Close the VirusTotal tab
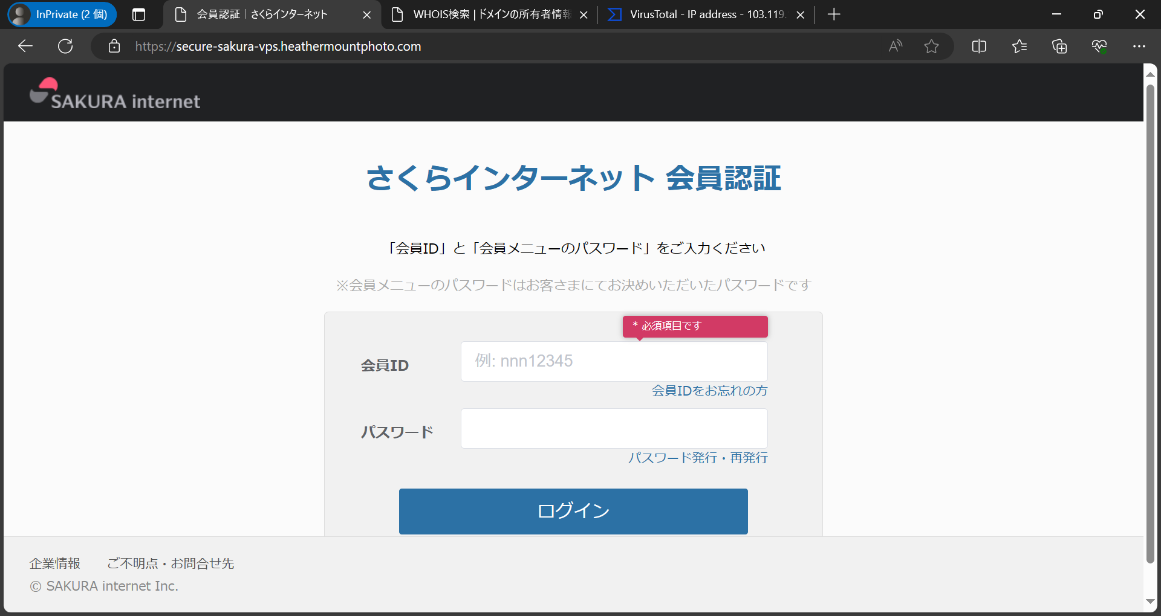Image resolution: width=1161 pixels, height=616 pixels. coord(800,14)
